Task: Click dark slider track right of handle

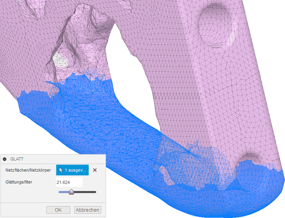Action: pyautogui.click(x=85, y=192)
